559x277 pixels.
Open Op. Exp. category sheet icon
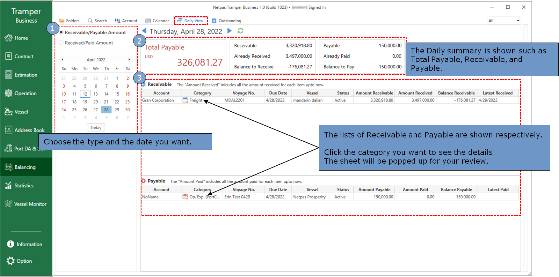(x=185, y=197)
